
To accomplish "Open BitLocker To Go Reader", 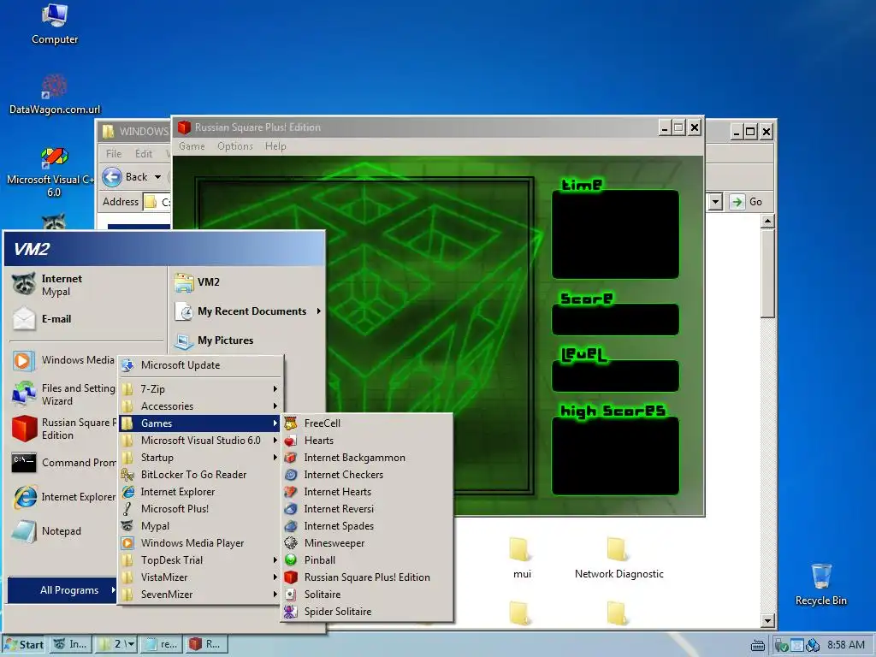I will click(200, 475).
